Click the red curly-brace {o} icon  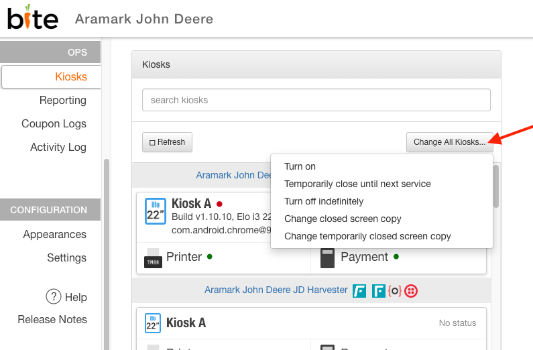click(x=395, y=291)
